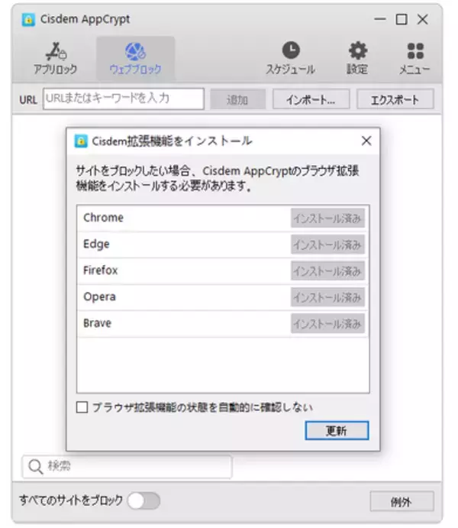
Task: Click the エクスポート button
Action: [395, 99]
